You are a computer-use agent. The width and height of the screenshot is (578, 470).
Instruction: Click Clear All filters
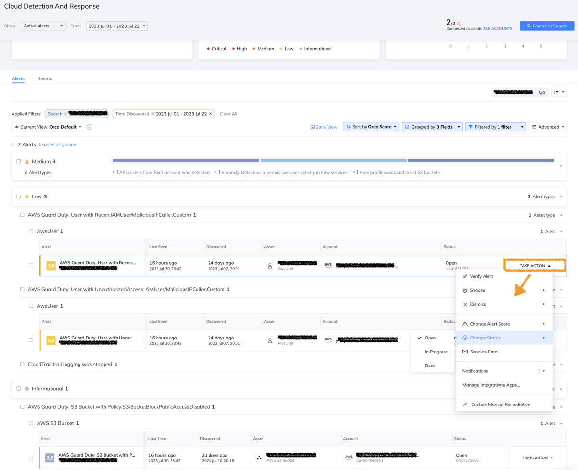click(x=228, y=114)
